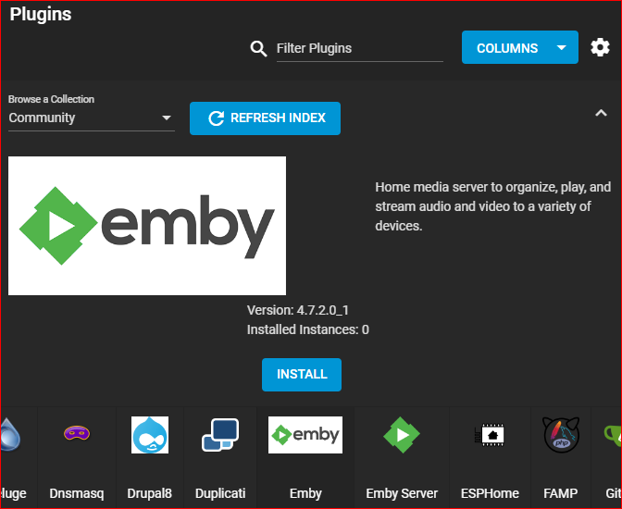
Task: Collapse the plugin details panel chevron
Action: 601,113
